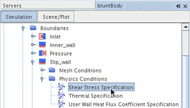Click the Physics Conditions folder icon
Screen dimensions: 190x108
tap(52, 79)
